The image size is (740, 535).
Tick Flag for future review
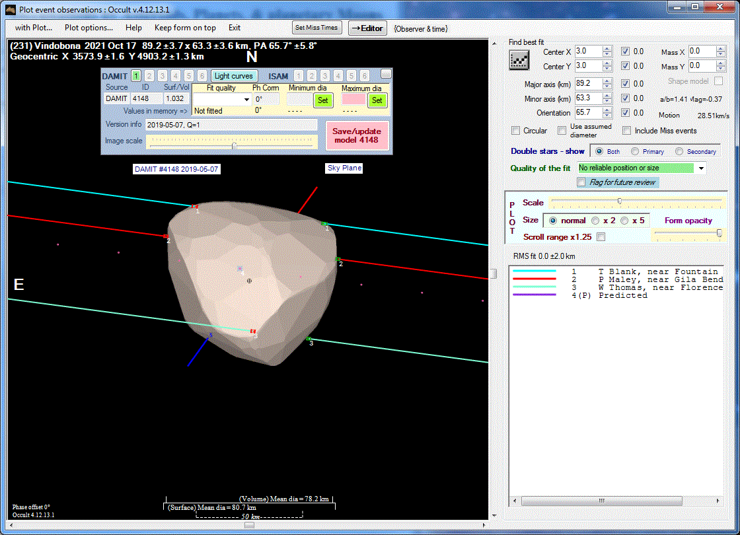(581, 182)
